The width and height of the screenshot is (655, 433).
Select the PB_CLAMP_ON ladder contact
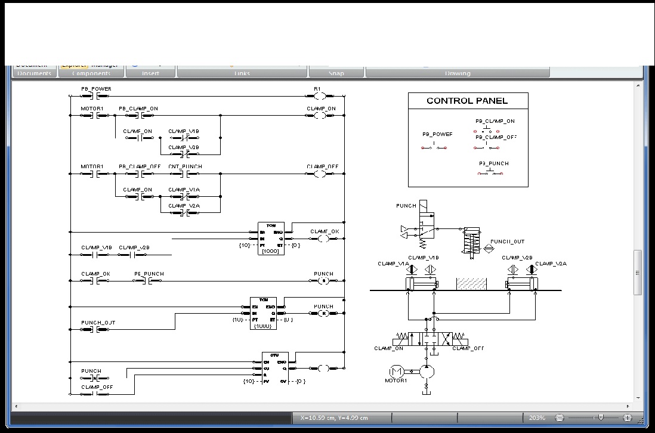tap(140, 116)
